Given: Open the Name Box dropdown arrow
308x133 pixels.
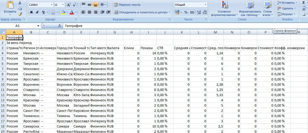Looking at the screenshot, I should [38, 26].
